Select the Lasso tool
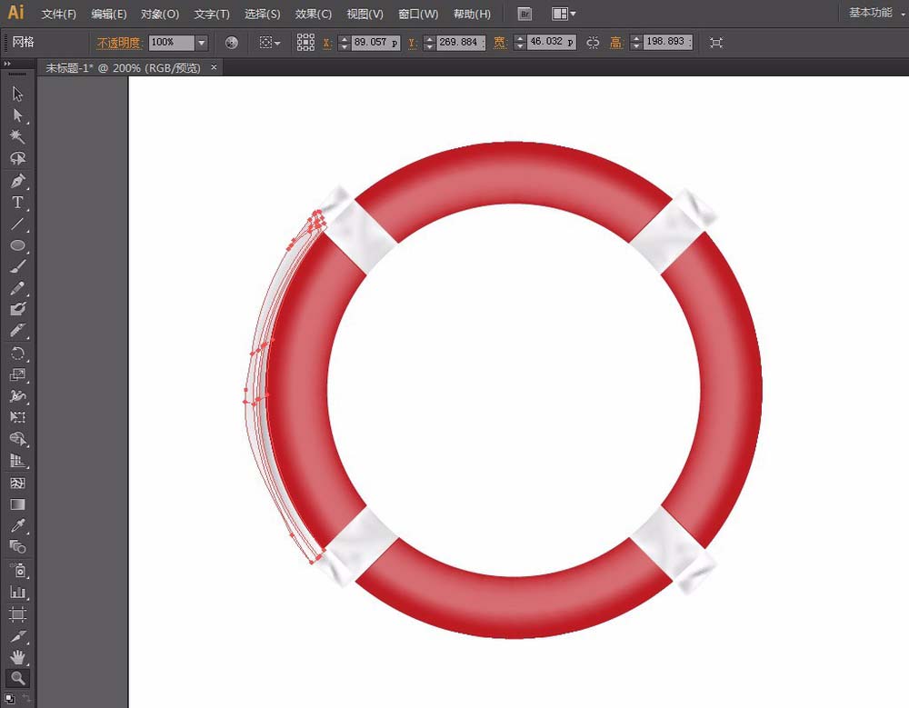Viewport: 909px width, 708px height. [x=17, y=158]
